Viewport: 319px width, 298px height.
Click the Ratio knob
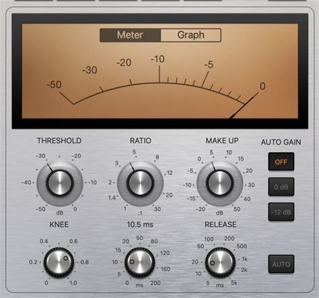(x=140, y=183)
